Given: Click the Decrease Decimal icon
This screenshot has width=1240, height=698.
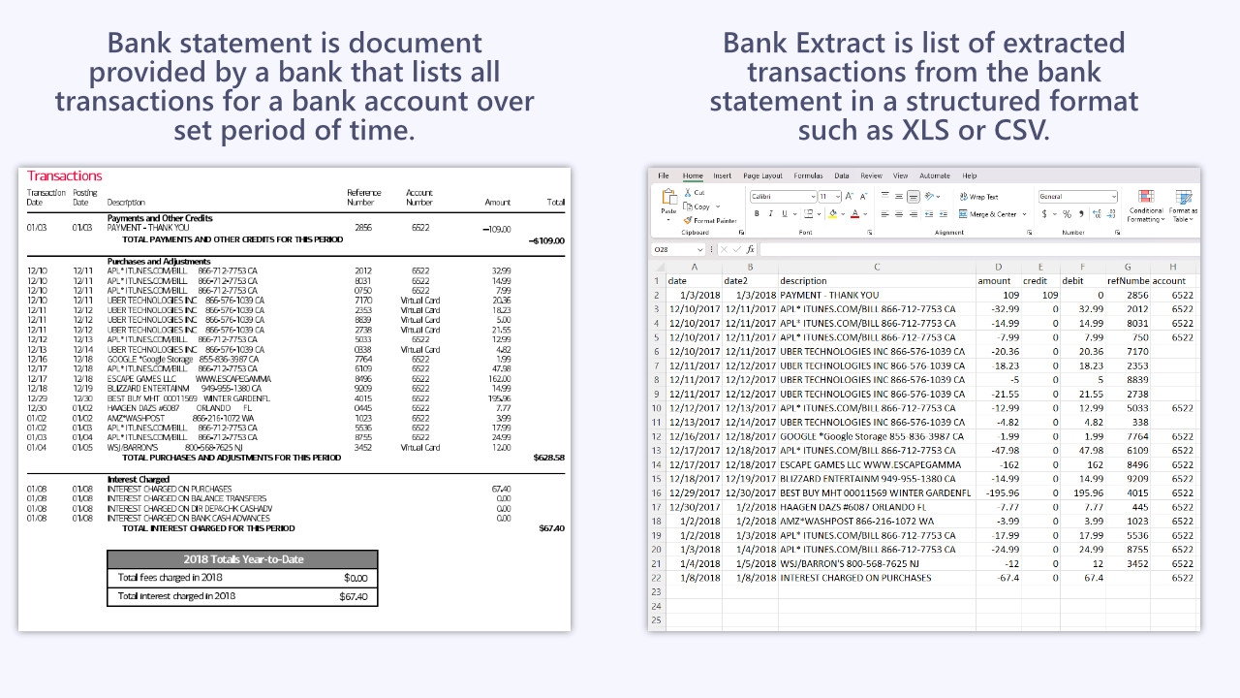Looking at the screenshot, I should coord(1111,214).
